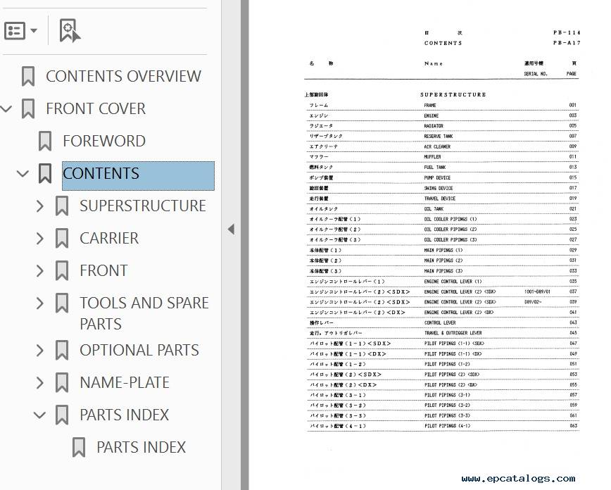611x490 pixels.
Task: Collapse the PARTS INDEX bookmark
Action: pyautogui.click(x=39, y=415)
